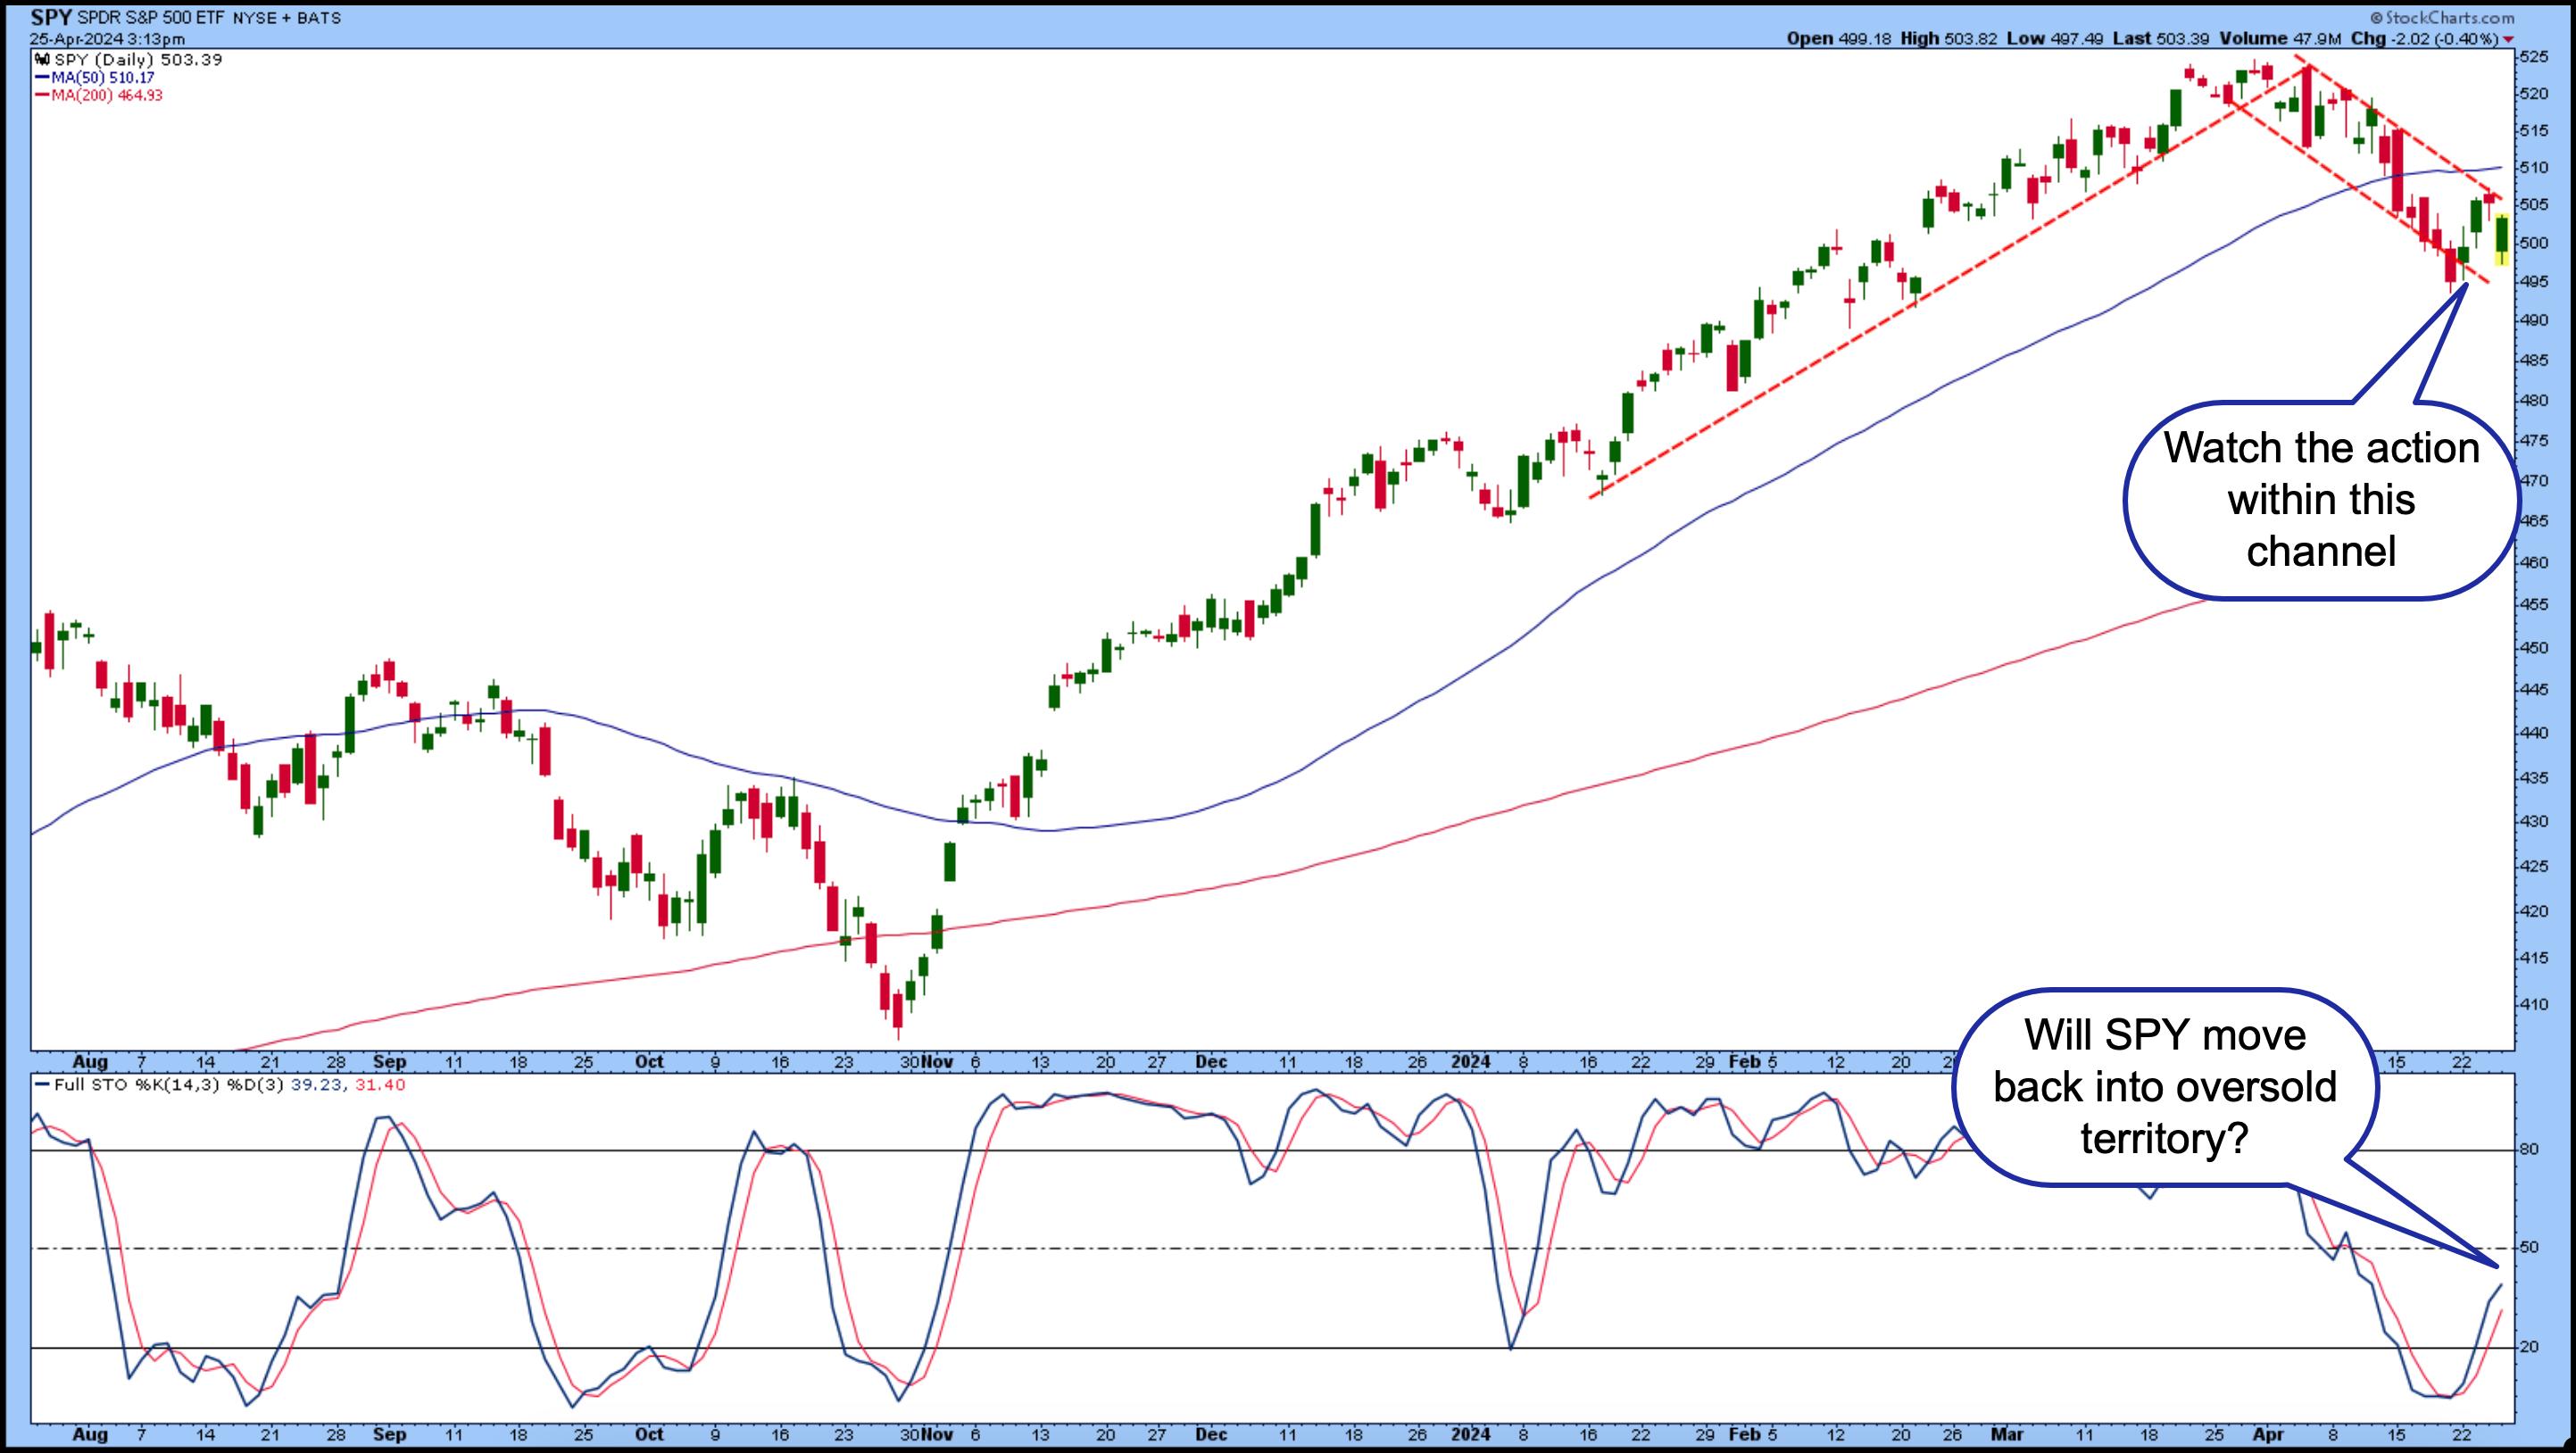Screen dimensions: 2576x1453
Task: Click the 525 price label on right axis
Action: pos(2534,57)
